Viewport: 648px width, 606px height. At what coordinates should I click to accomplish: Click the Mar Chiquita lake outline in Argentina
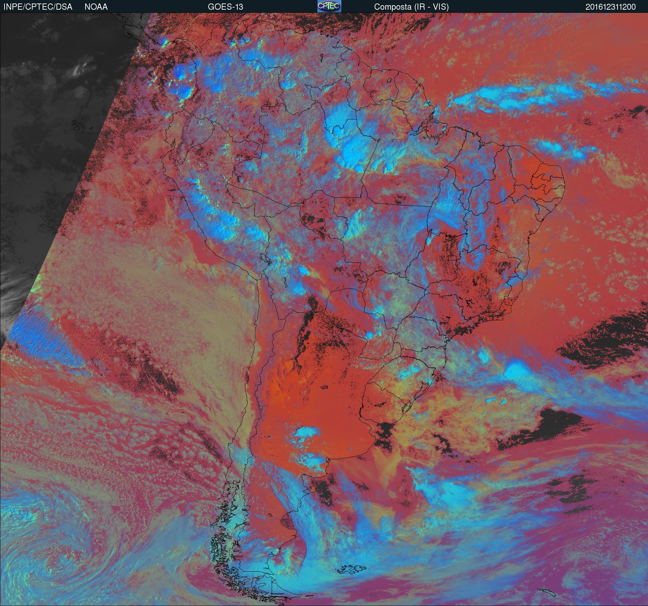click(324, 388)
